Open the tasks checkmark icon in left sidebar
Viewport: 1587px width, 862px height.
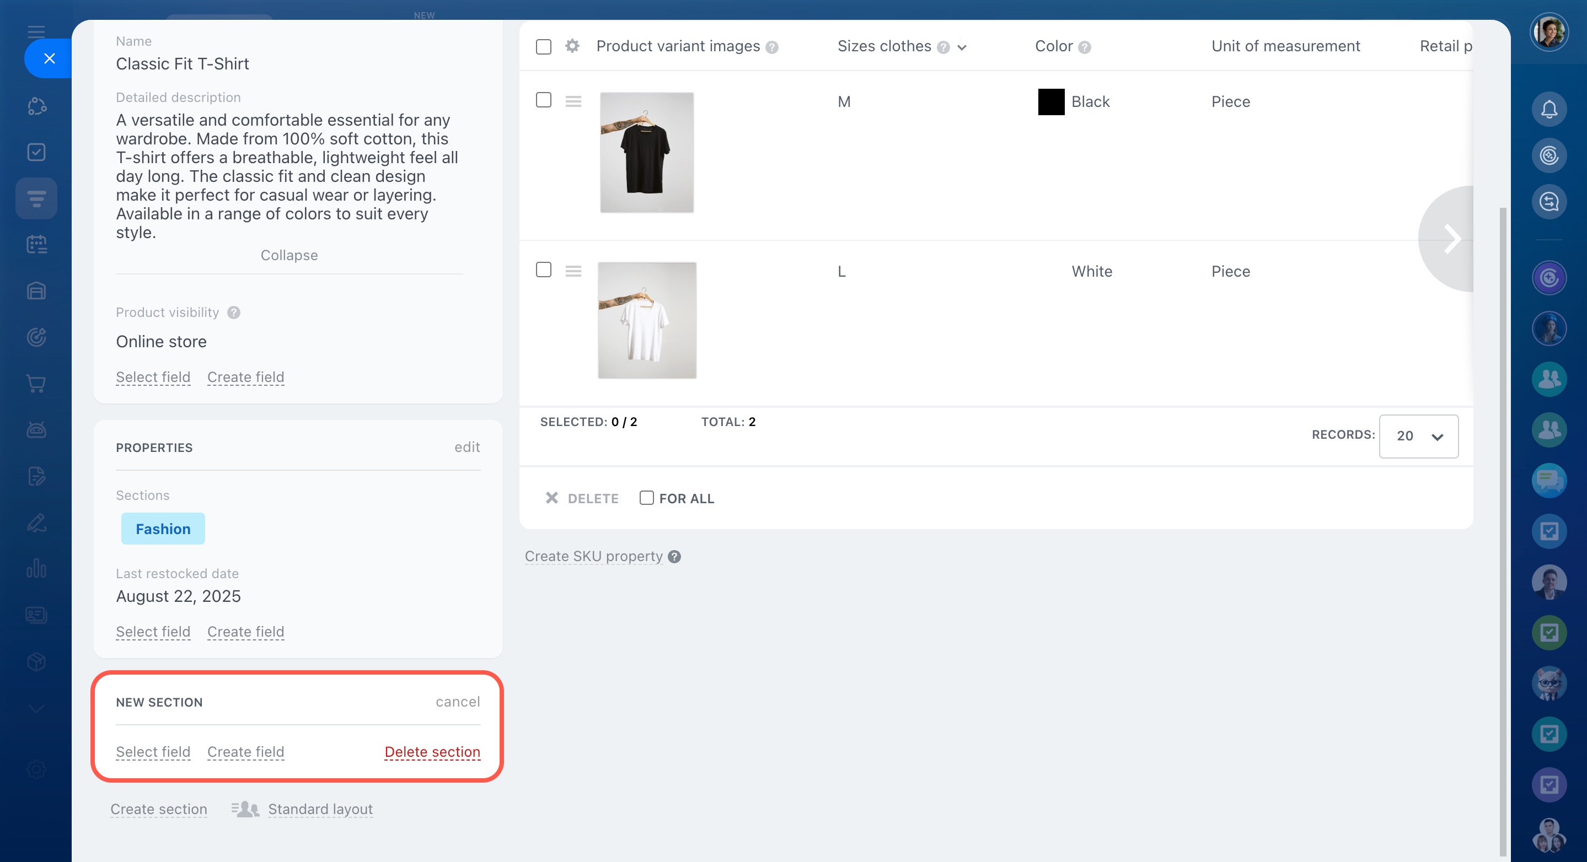(x=36, y=152)
